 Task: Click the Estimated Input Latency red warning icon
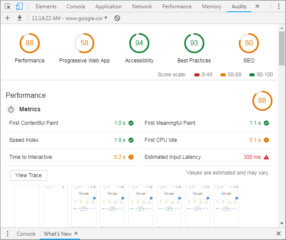[x=266, y=157]
